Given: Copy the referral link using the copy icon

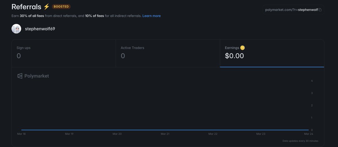Looking at the screenshot, I should (x=320, y=10).
